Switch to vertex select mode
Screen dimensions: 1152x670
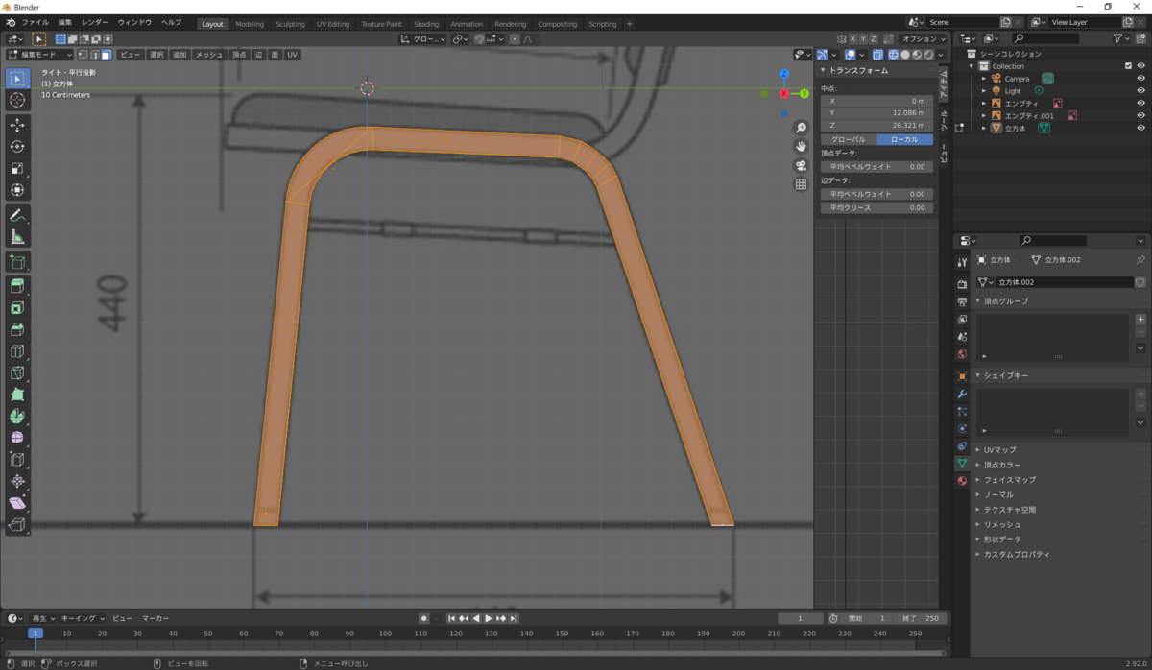[x=82, y=55]
